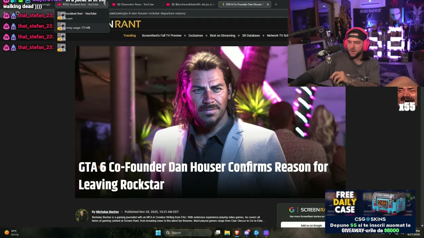The image size is (424, 238).
Task: Open the Trending section link
Action: (x=130, y=35)
